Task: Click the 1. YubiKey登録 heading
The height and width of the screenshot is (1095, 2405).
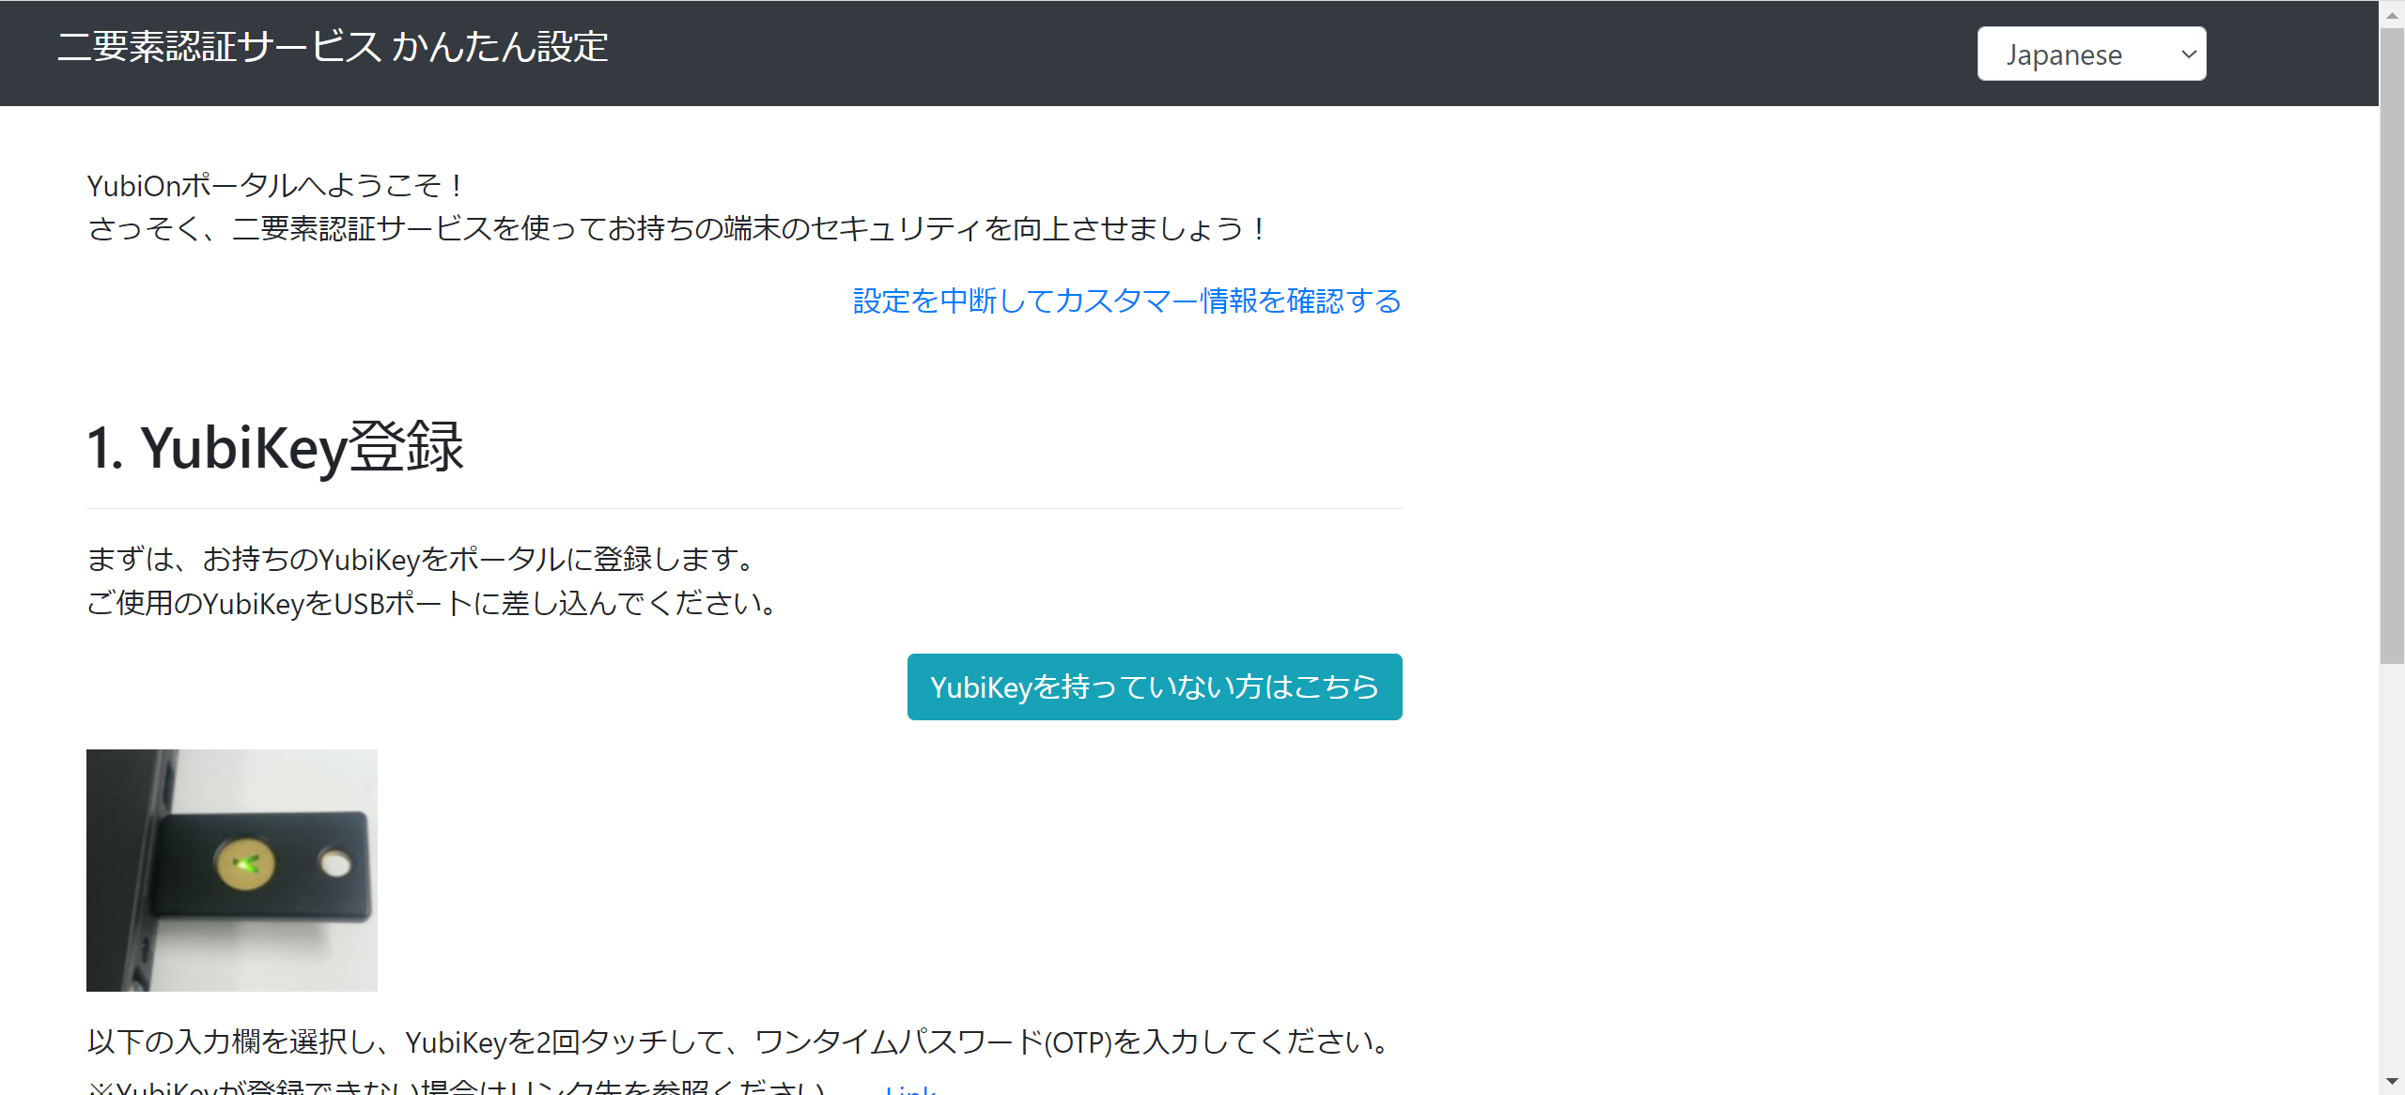Action: (275, 447)
